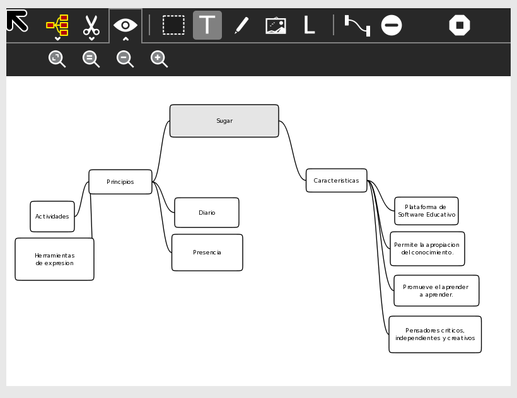Select the Diario node
Viewport: 517px width, 398px height.
(207, 213)
